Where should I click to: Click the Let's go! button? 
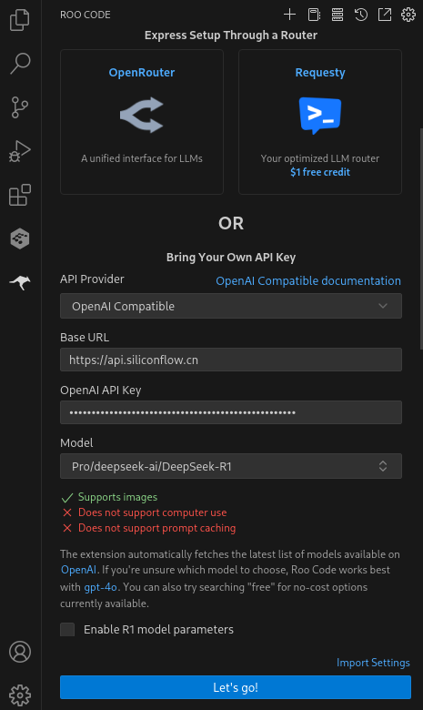236,687
